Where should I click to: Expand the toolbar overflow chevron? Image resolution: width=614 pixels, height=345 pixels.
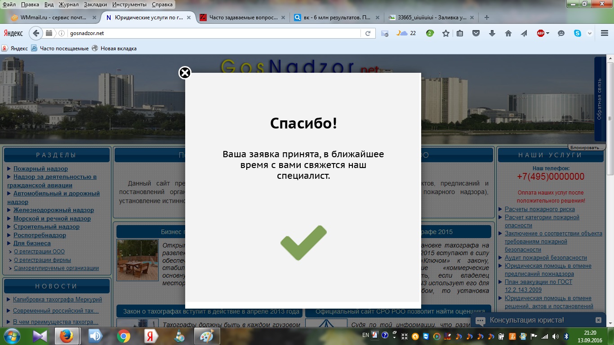tap(591, 33)
